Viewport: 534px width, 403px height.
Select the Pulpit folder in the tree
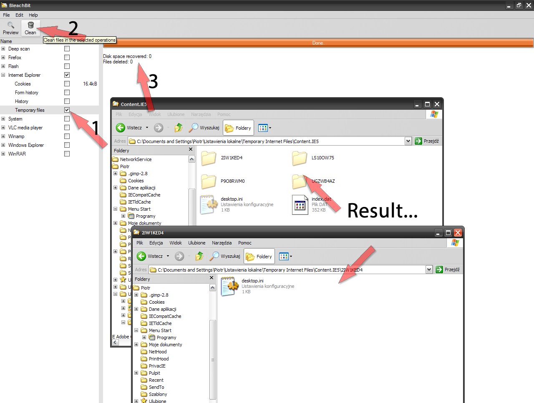[x=154, y=373]
